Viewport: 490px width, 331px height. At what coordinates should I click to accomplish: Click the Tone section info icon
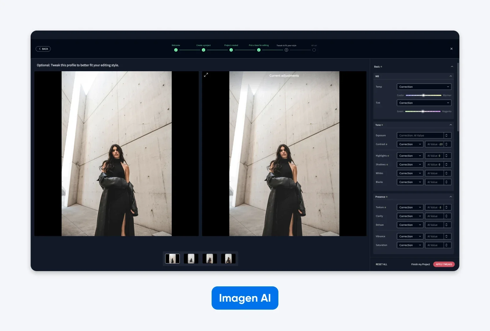(382, 125)
